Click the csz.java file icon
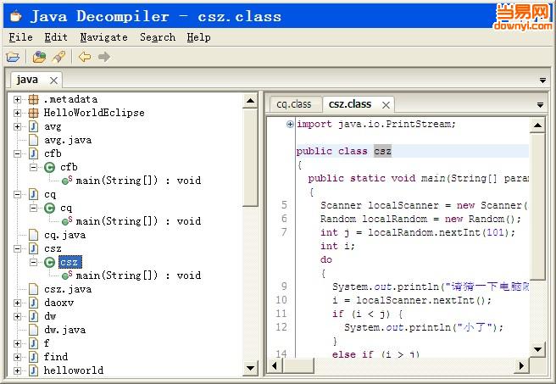 click(x=33, y=289)
